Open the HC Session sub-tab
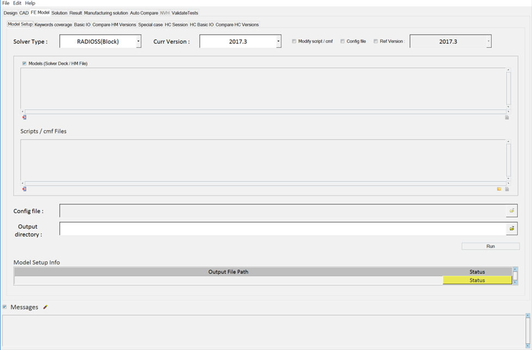The image size is (532, 350). pyautogui.click(x=176, y=25)
